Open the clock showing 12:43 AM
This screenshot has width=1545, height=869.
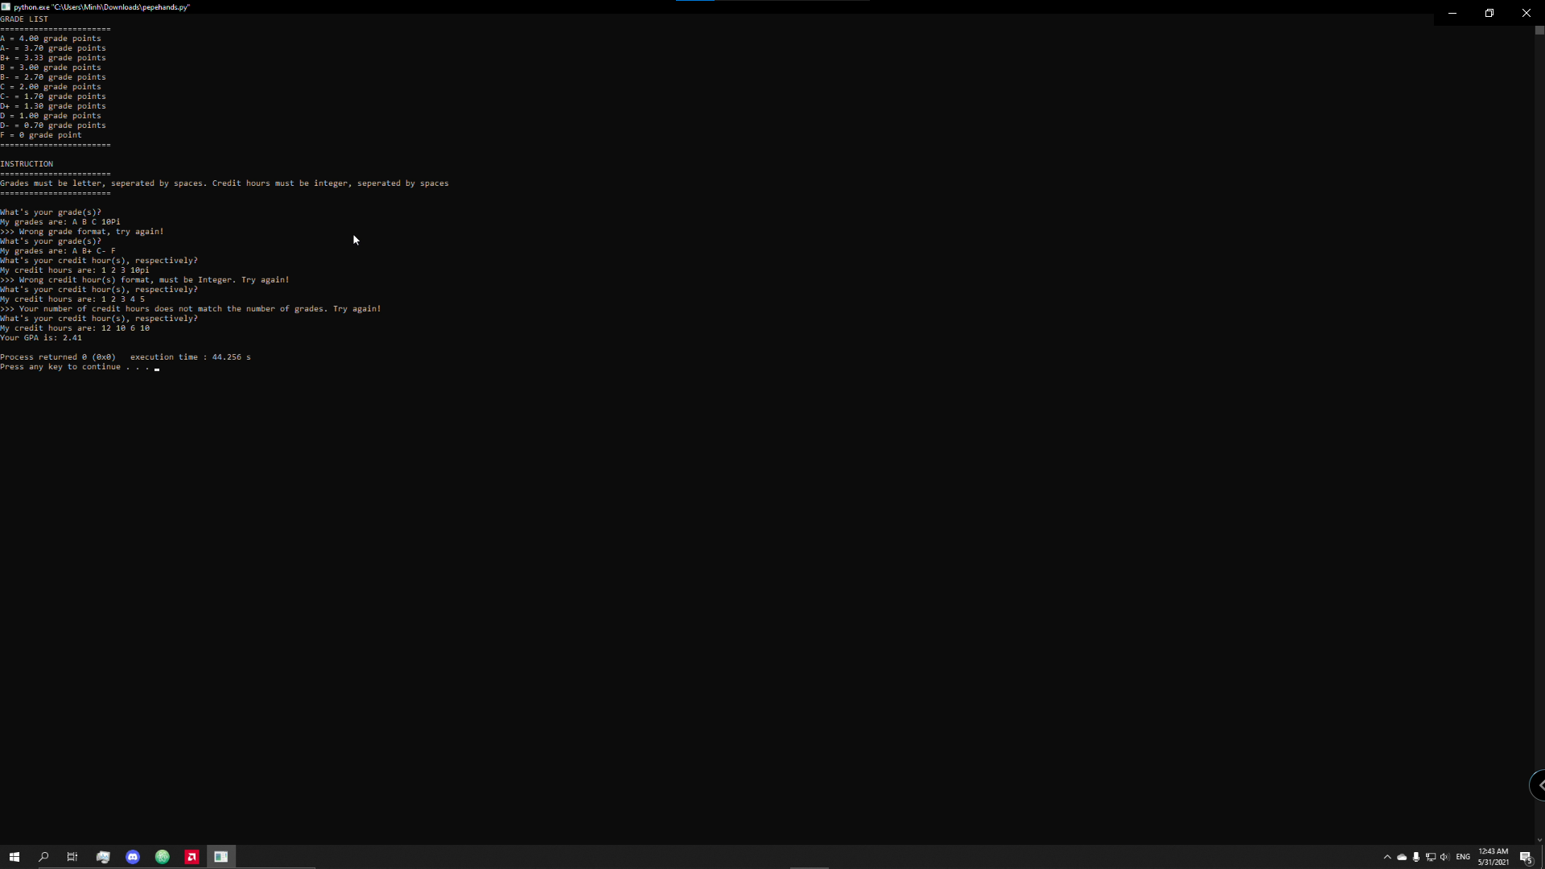tap(1493, 857)
